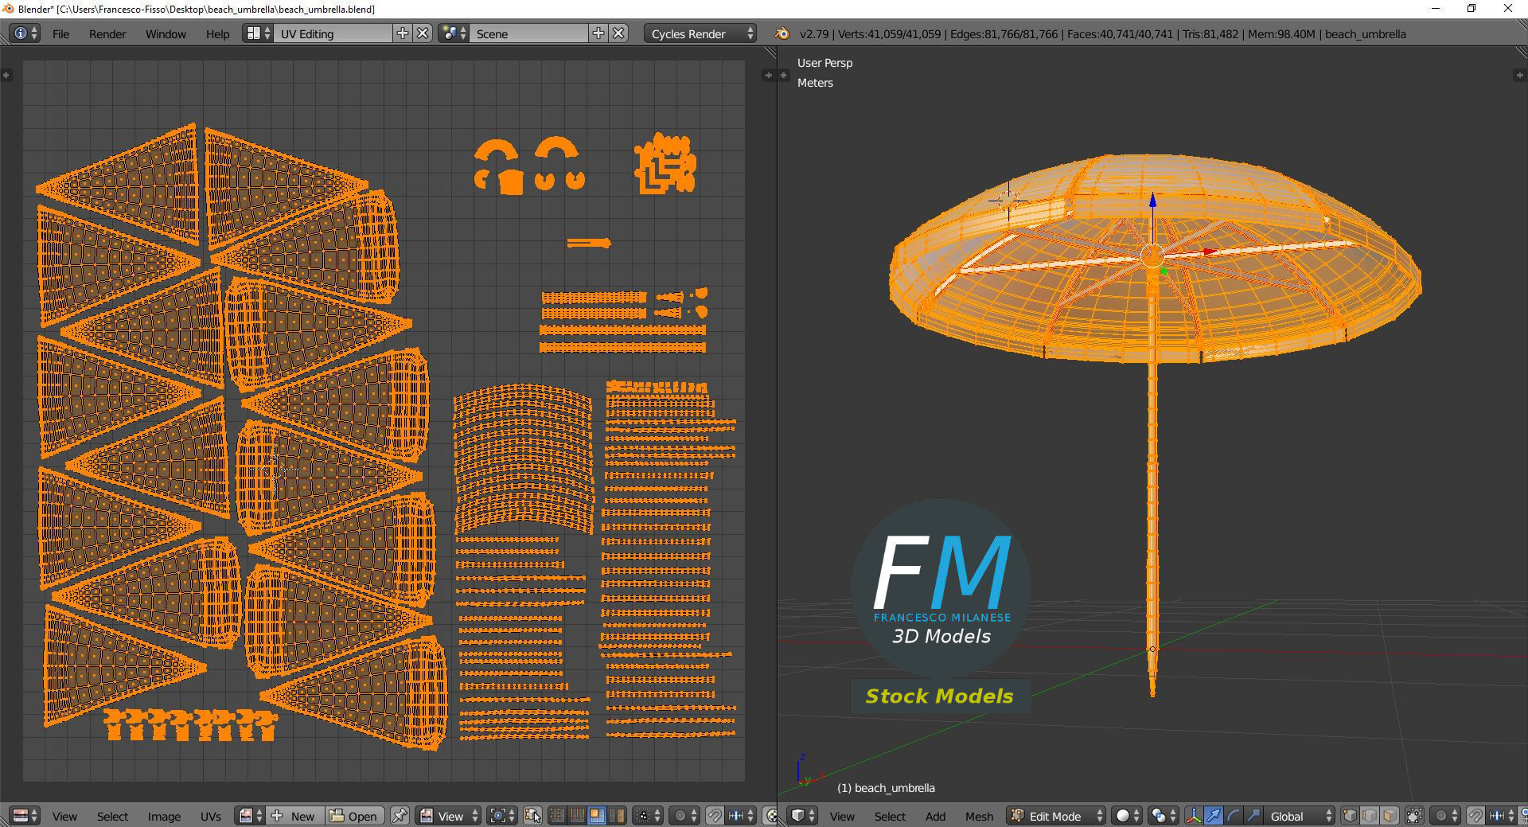
Task: Open the UV editor View menu
Action: point(64,817)
